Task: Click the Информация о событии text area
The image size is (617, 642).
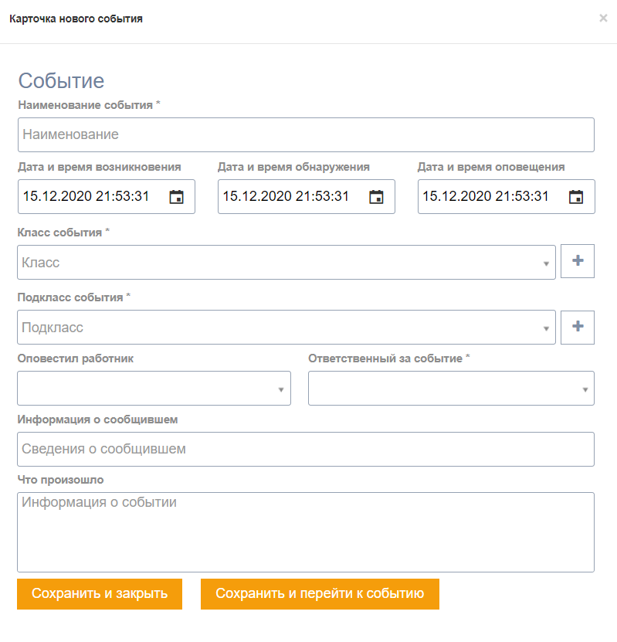Action: pyautogui.click(x=306, y=532)
